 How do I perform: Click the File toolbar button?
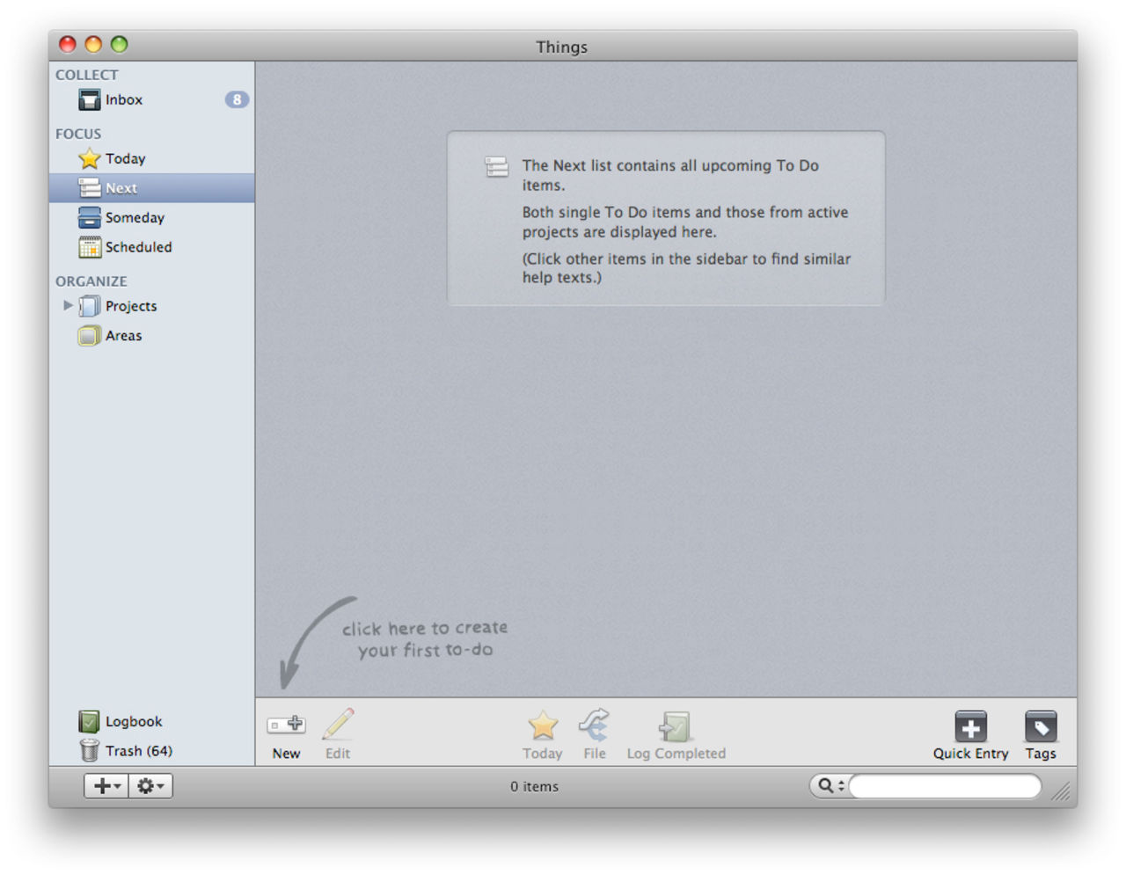[594, 728]
